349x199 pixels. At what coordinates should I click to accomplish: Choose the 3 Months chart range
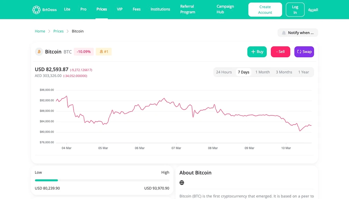[284, 72]
